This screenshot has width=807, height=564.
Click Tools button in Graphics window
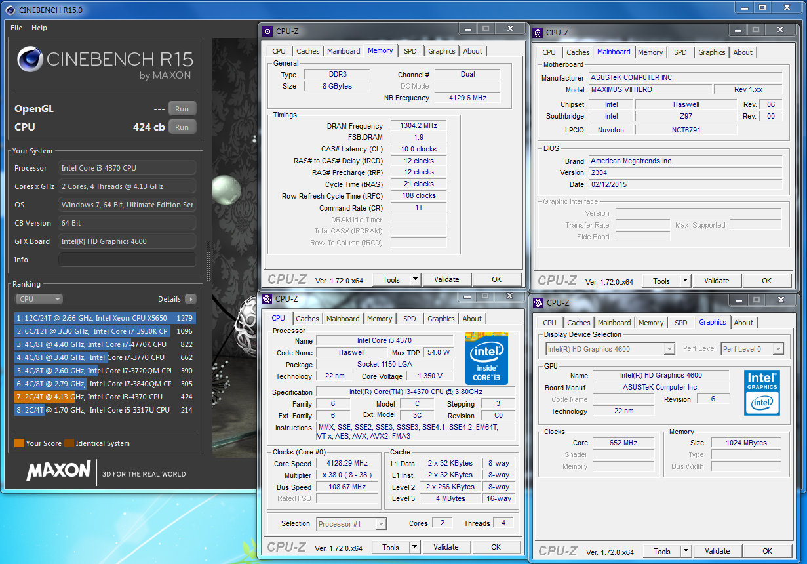point(662,551)
